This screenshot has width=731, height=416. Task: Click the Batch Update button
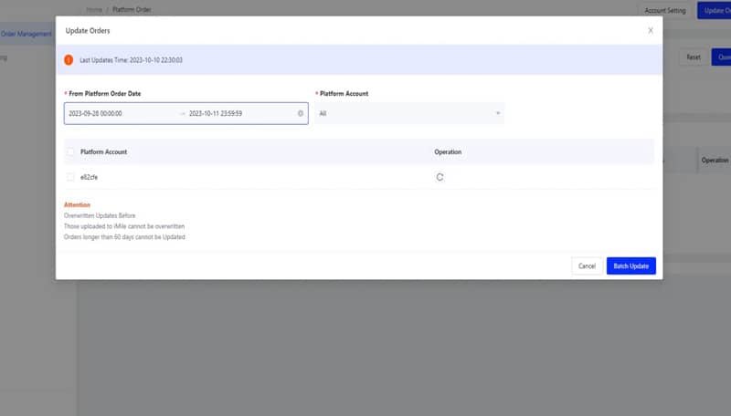pos(630,266)
